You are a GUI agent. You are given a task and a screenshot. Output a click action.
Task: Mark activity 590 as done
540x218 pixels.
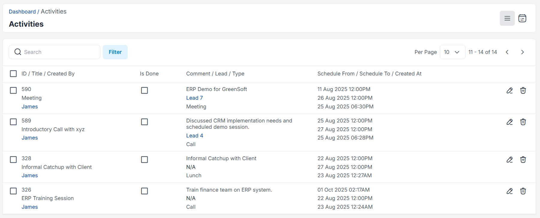point(144,90)
